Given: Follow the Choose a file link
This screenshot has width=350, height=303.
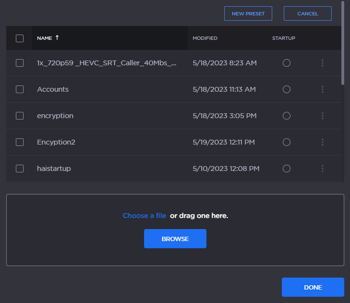Looking at the screenshot, I should (144, 216).
